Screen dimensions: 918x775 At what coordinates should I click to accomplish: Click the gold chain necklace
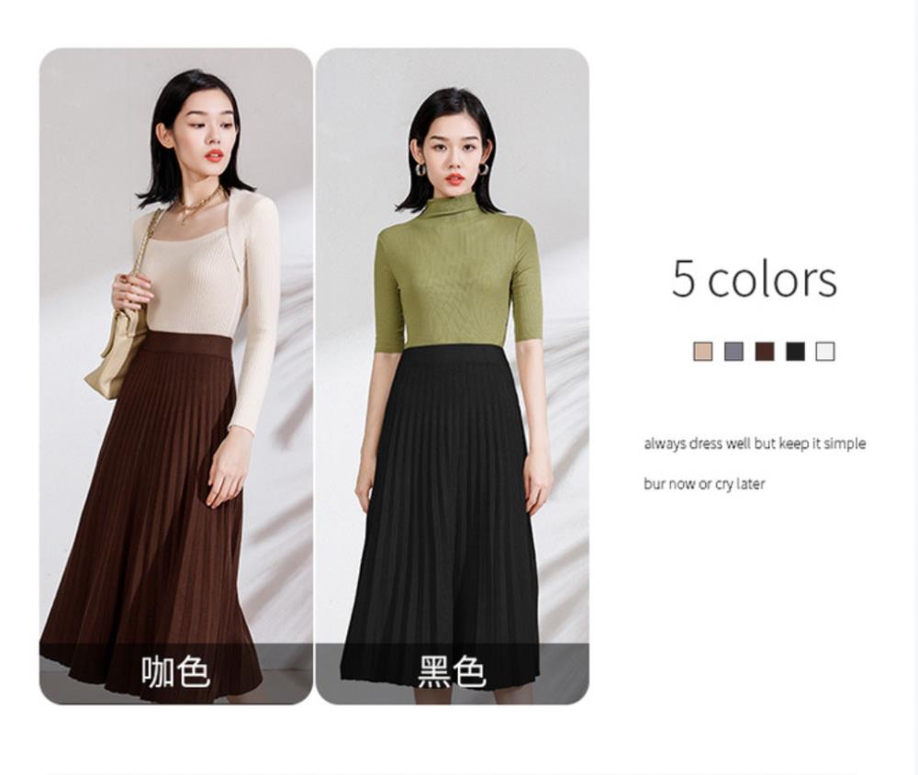198,204
